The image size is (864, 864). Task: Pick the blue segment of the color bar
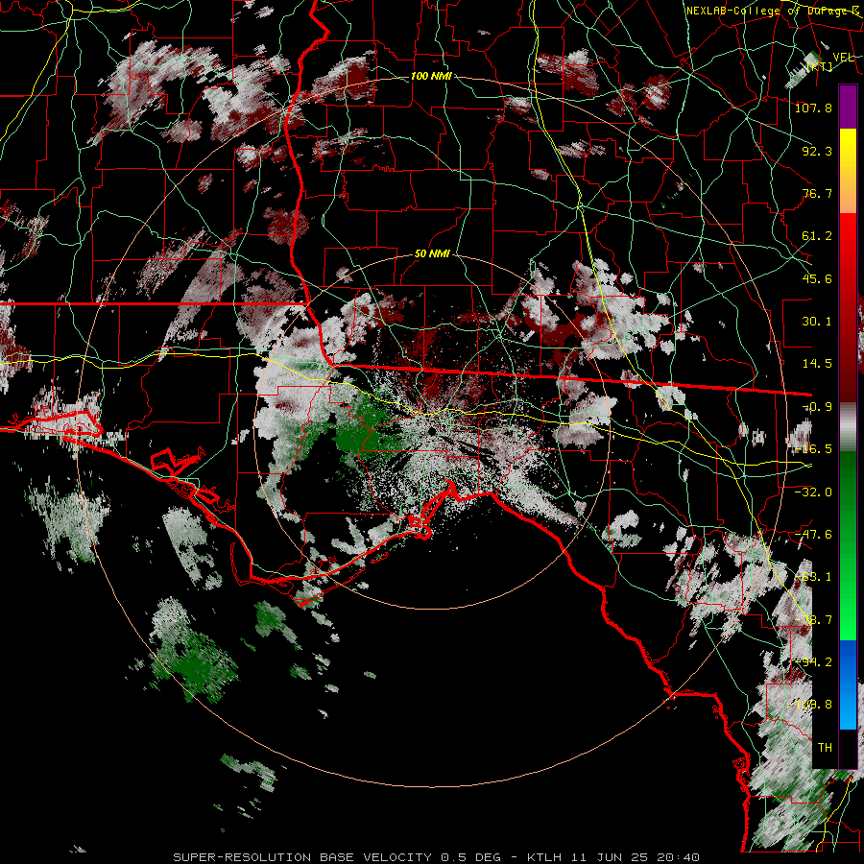point(848,684)
